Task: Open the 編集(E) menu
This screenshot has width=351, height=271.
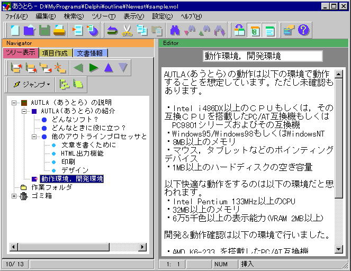Action: pyautogui.click(x=46, y=16)
